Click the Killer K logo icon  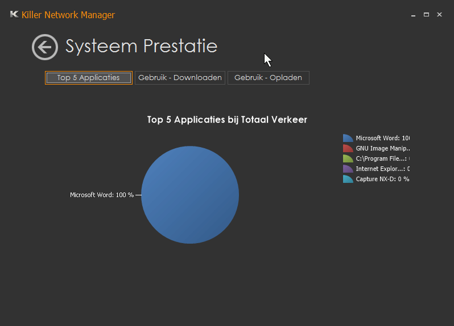tap(14, 14)
